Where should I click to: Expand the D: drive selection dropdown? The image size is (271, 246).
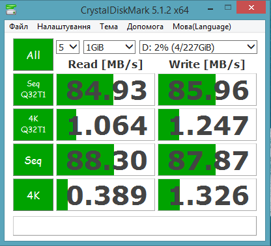point(198,47)
